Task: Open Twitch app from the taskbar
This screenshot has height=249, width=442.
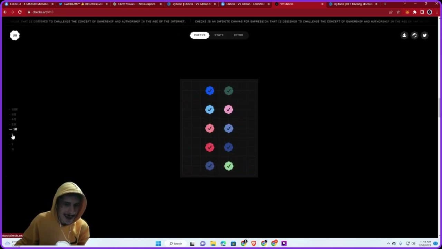Action: point(284,243)
